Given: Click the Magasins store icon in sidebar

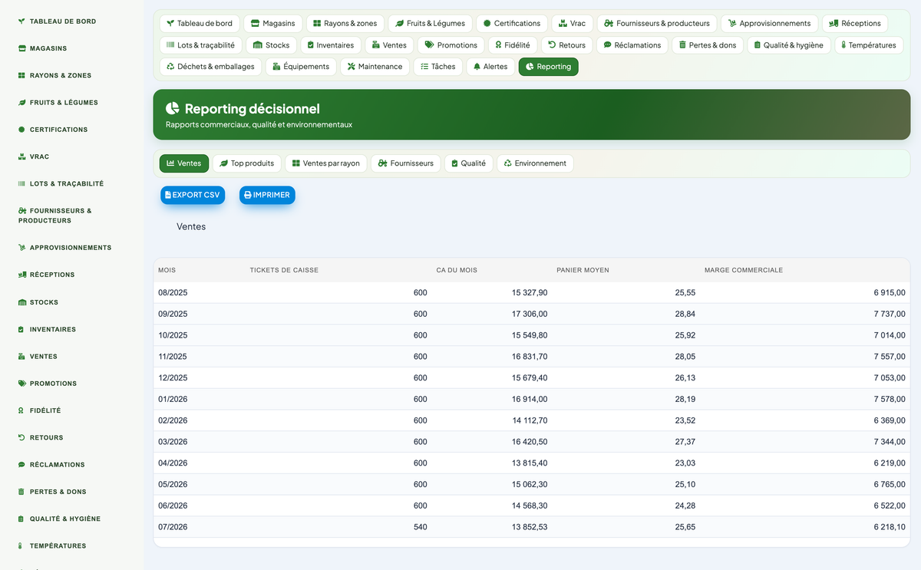Looking at the screenshot, I should [x=21, y=48].
